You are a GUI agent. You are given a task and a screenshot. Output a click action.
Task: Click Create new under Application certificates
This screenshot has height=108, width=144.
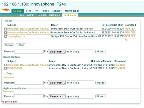pyautogui.click(x=9, y=91)
